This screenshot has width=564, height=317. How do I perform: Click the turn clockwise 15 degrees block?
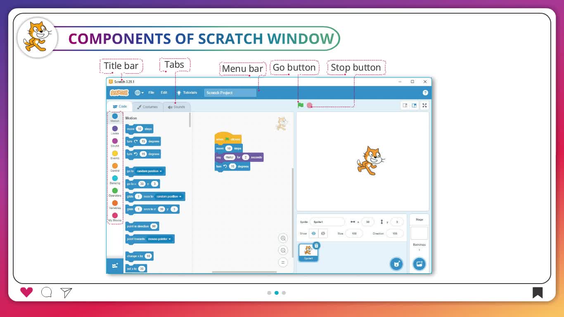click(143, 141)
